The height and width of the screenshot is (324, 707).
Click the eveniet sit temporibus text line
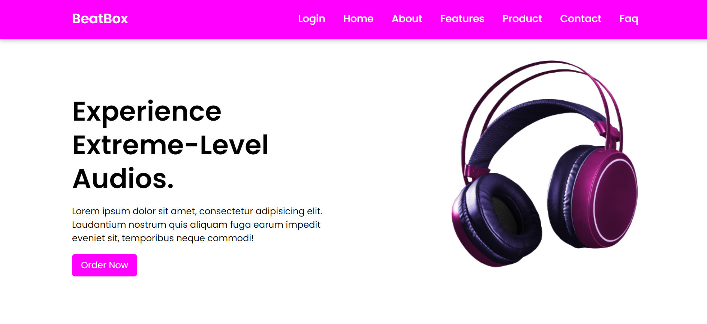pos(163,238)
